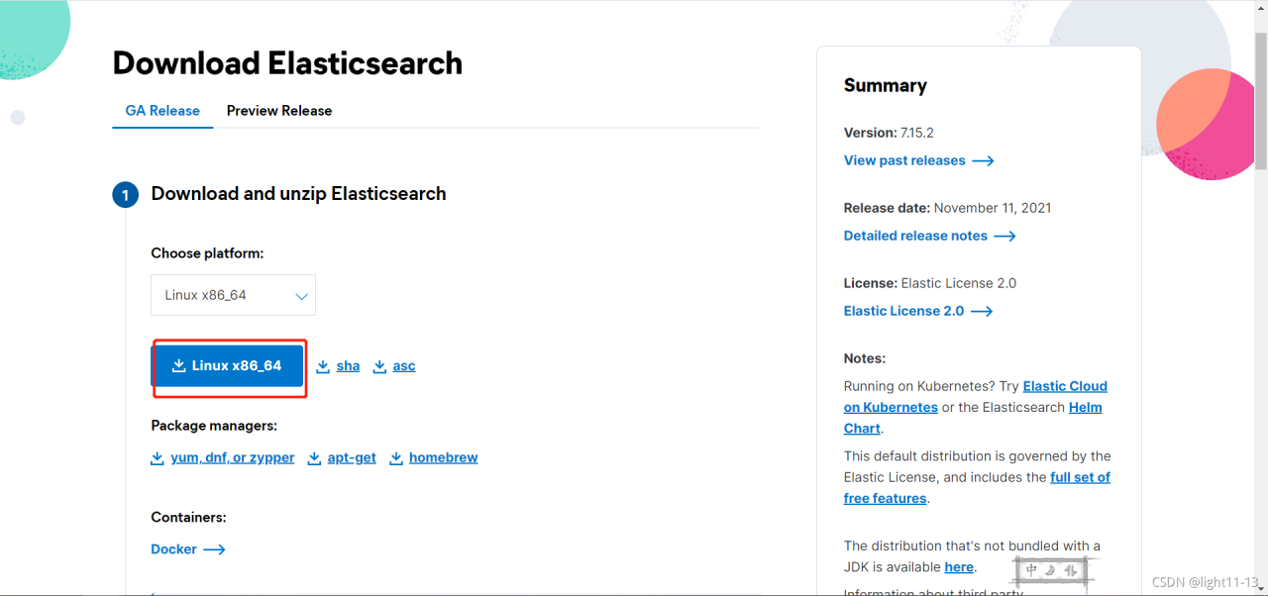Click download icon next to yum, dnf, or zypper
This screenshot has height=596, width=1268.
point(157,458)
